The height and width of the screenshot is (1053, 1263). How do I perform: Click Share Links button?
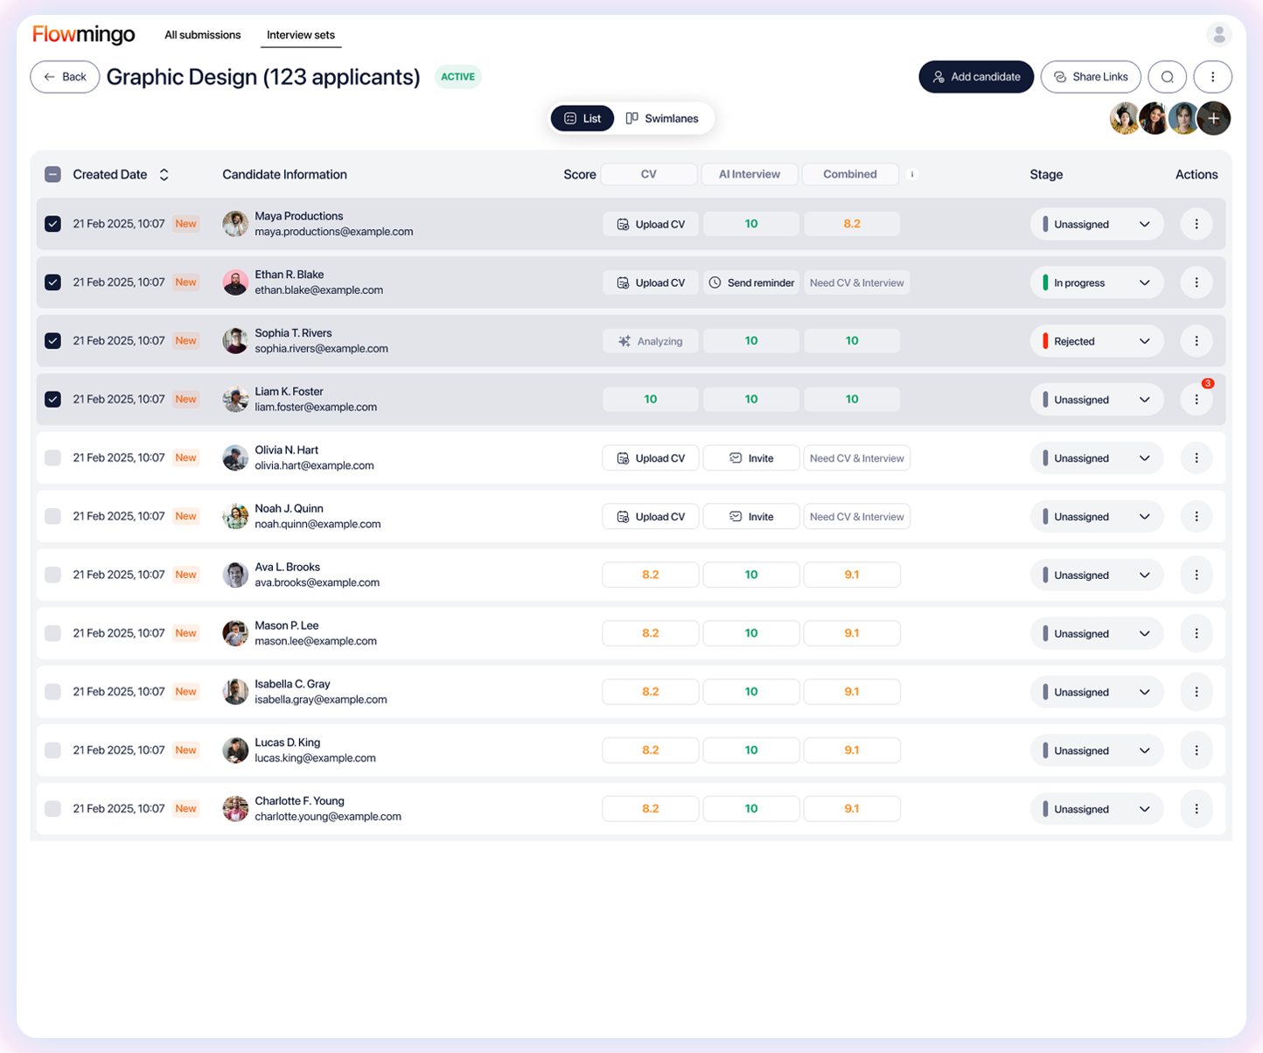tap(1091, 77)
